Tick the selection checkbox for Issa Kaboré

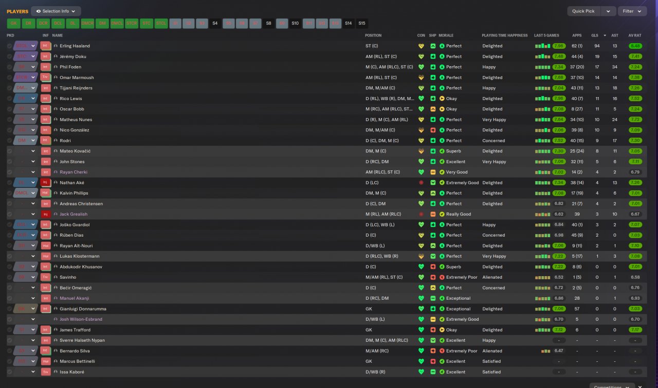click(9, 372)
